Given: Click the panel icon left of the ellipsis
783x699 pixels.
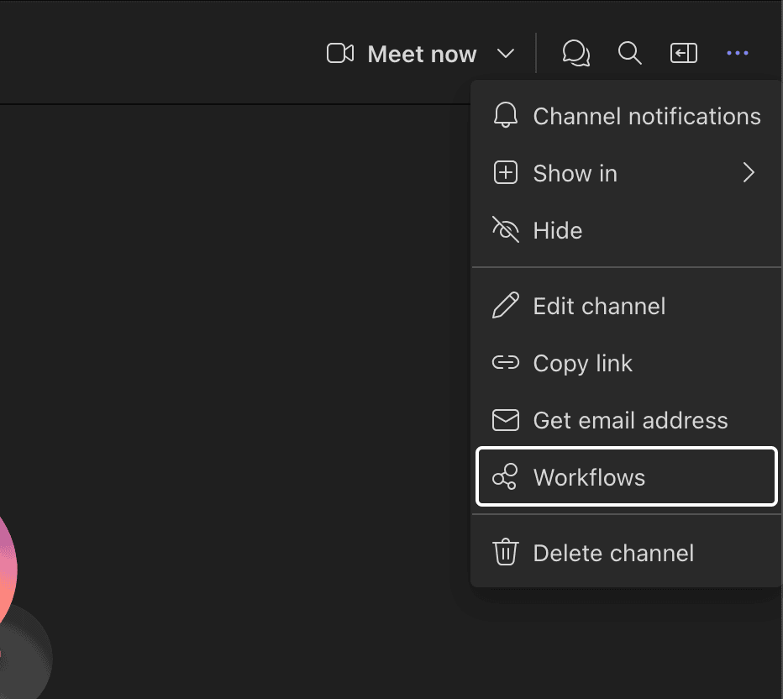Looking at the screenshot, I should (x=683, y=54).
